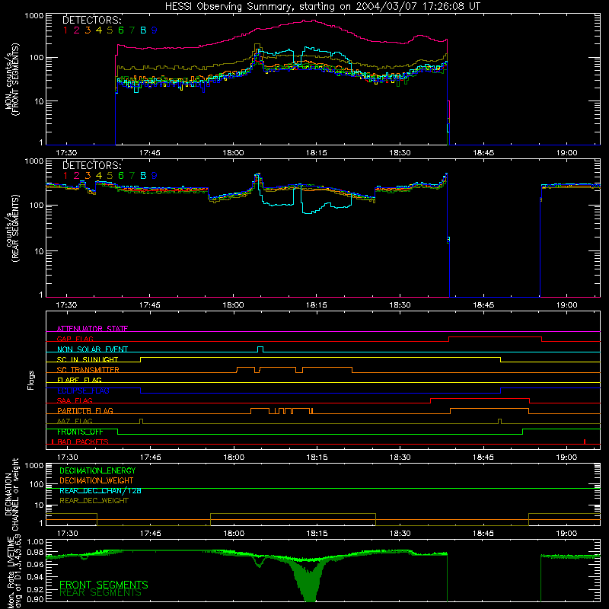
Task: Click 1.00 y-tick on the livetime plot
Action: click(x=35, y=542)
